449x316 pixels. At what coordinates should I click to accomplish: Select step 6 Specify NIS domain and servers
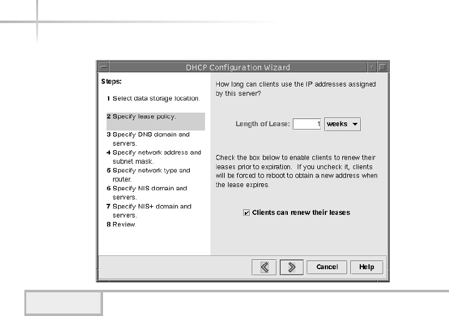tap(147, 193)
